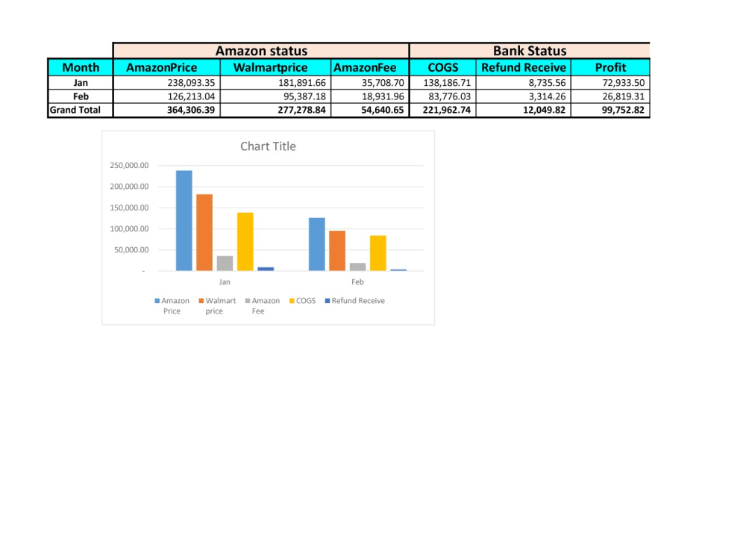Image resolution: width=746 pixels, height=560 pixels.
Task: Click the 150,000.00 axis label
Action: coord(129,208)
